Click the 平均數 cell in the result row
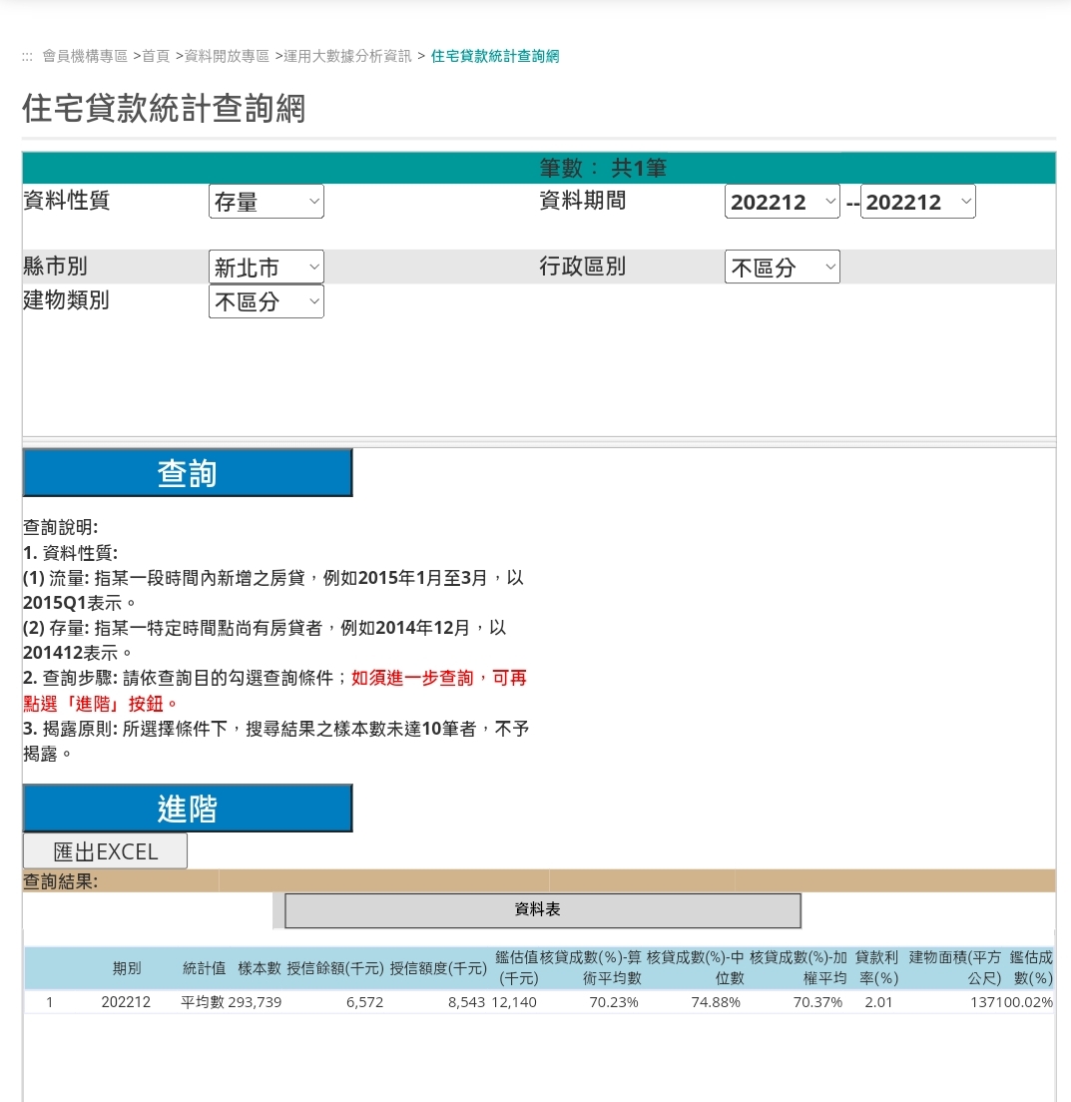1071x1102 pixels. click(x=203, y=1002)
